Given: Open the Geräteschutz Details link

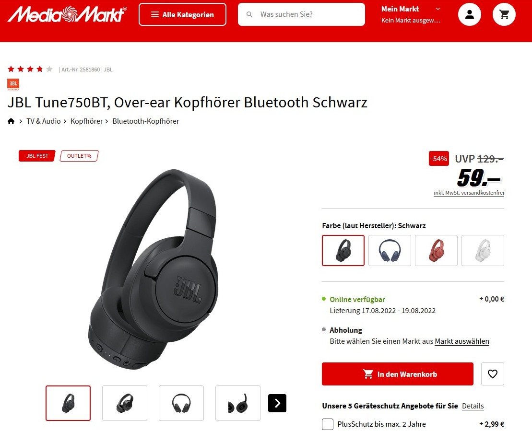Looking at the screenshot, I should (x=473, y=406).
